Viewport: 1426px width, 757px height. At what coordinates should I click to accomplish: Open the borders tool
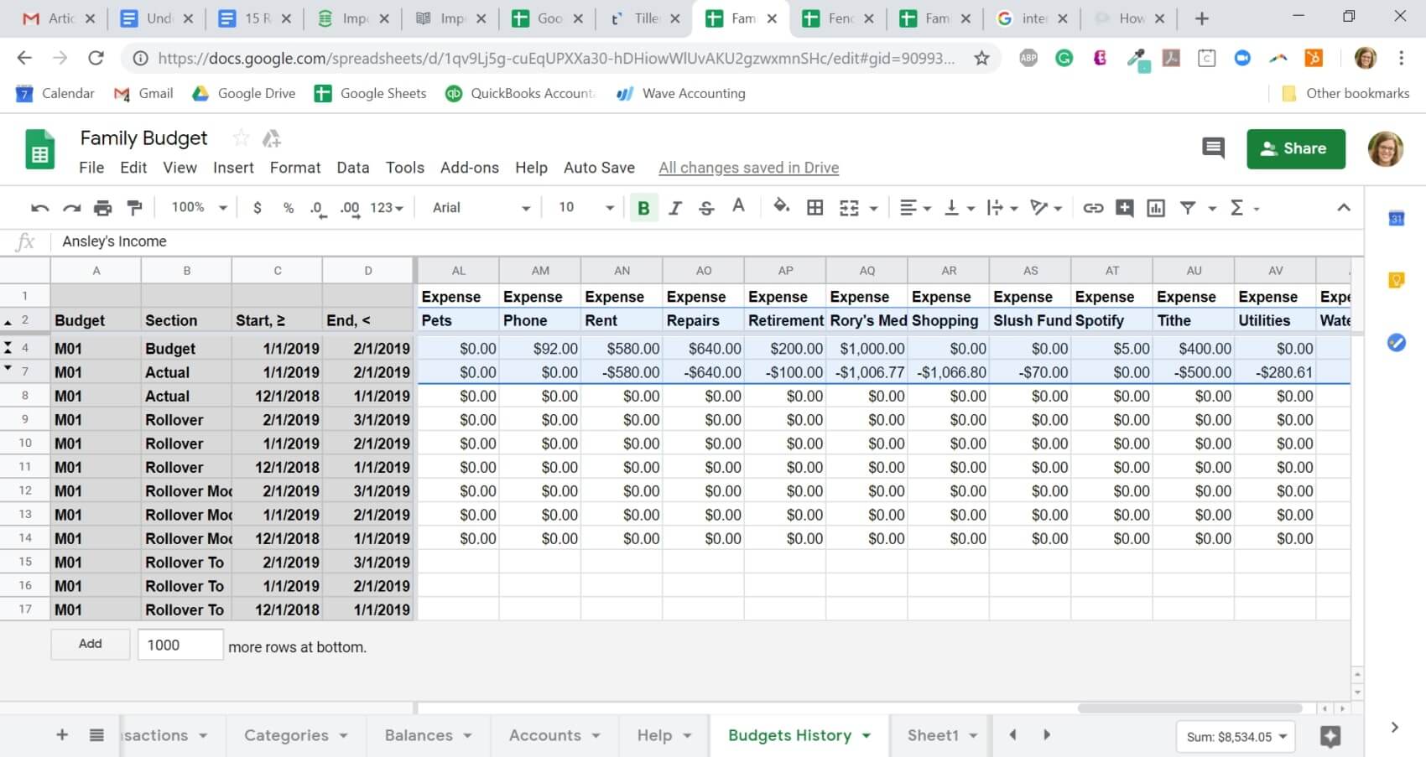coord(814,208)
